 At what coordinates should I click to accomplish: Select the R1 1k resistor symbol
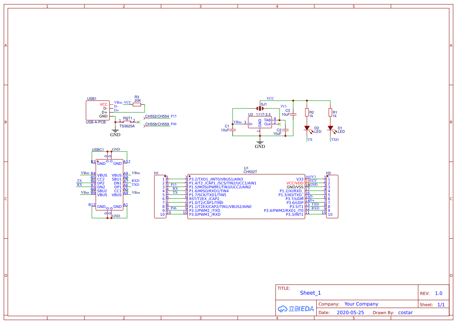click(x=330, y=113)
